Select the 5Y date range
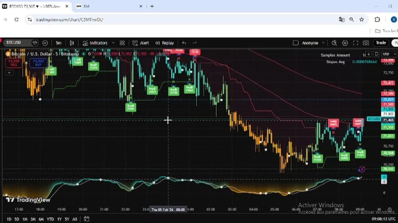This screenshot has width=398, height=223. coord(67,219)
